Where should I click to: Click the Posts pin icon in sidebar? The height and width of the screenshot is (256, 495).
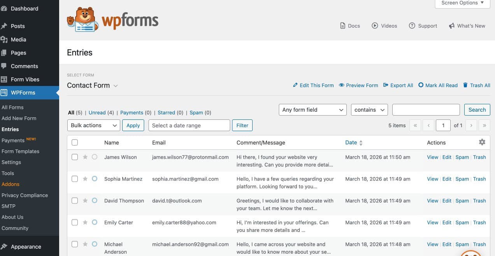click(x=4, y=26)
